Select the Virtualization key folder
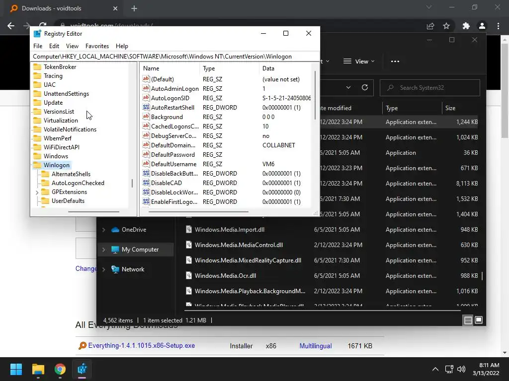Screen dimensions: 509x381 click(61, 120)
